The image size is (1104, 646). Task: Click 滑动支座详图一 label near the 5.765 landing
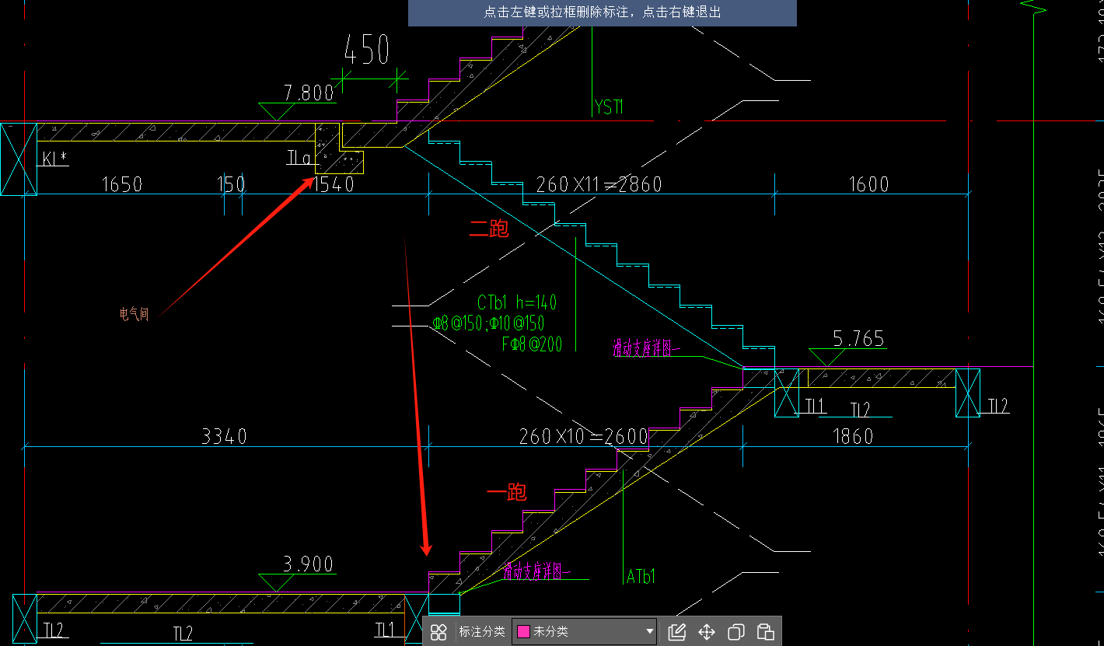(647, 349)
